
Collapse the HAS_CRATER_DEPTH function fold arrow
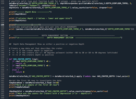click(7, 59)
